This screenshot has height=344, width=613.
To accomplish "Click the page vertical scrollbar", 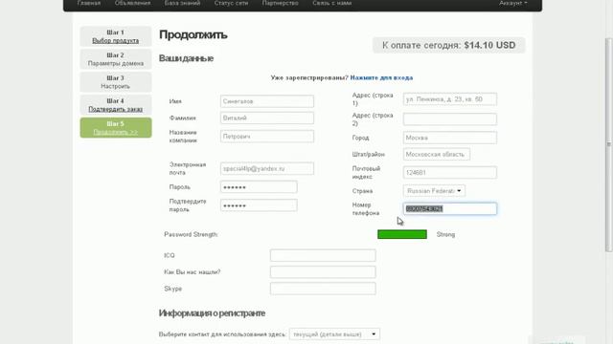I will click(x=609, y=144).
